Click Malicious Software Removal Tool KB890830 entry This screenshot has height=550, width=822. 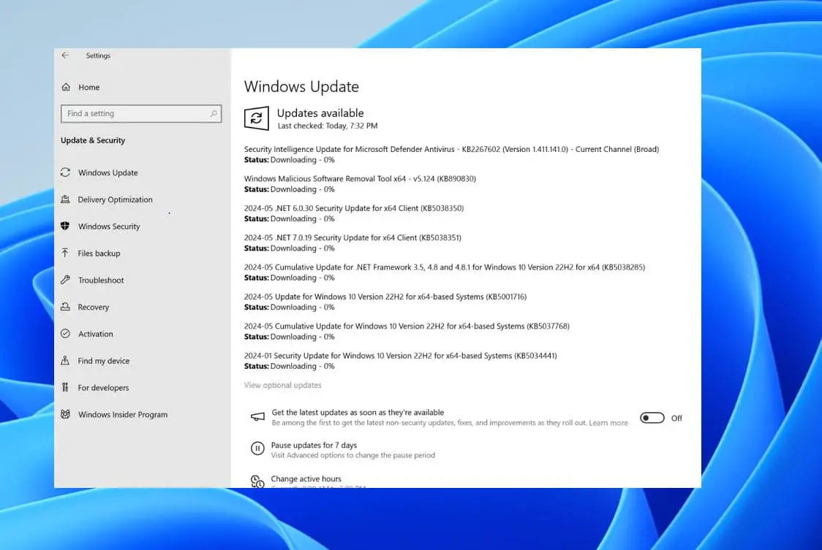[360, 179]
